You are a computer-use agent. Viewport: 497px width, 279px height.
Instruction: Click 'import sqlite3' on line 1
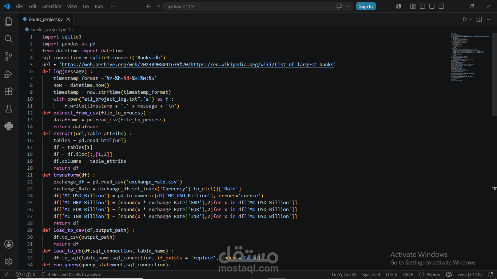pos(62,37)
